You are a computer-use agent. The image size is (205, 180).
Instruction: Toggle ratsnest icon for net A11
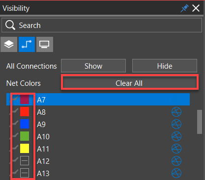176,149
